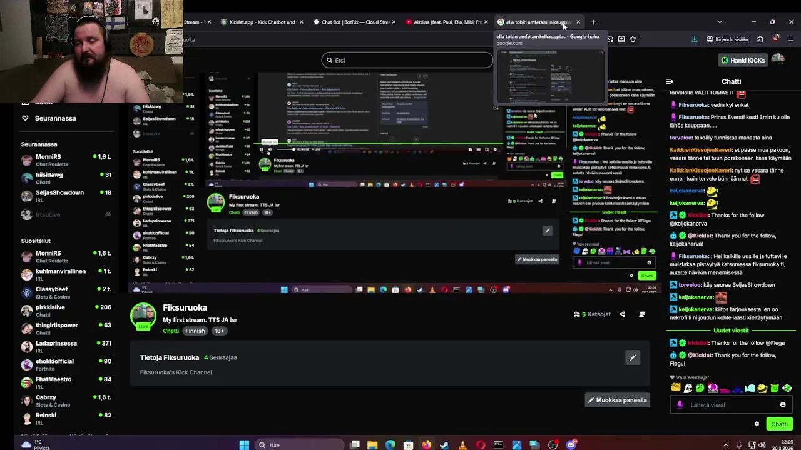Click the Finnish language tag
801x450 pixels.
pyautogui.click(x=195, y=331)
